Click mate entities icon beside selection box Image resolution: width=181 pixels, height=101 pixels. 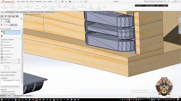point(2,31)
